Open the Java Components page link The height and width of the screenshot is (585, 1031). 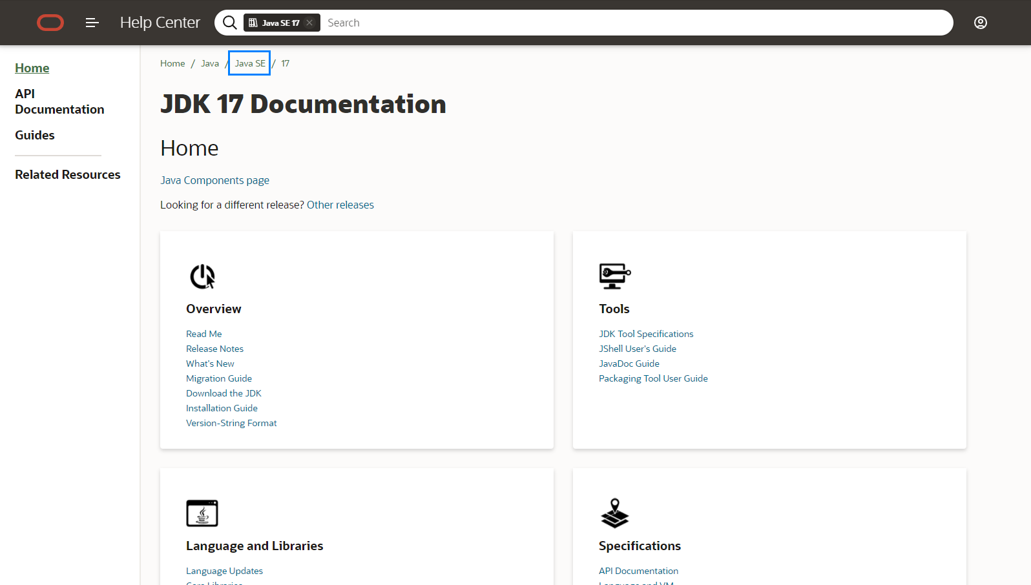215,180
